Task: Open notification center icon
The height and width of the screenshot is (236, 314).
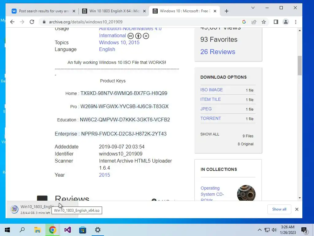Action: point(304,230)
